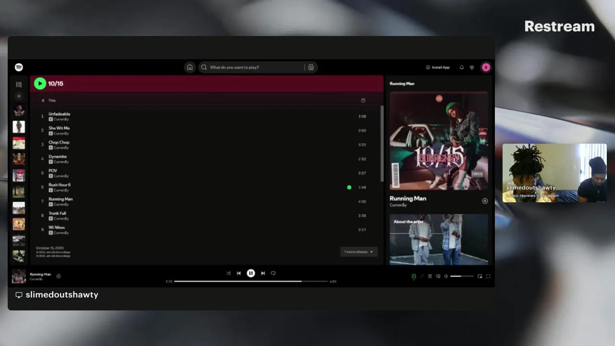Add now-playing song via plus in player bar

[x=59, y=276]
